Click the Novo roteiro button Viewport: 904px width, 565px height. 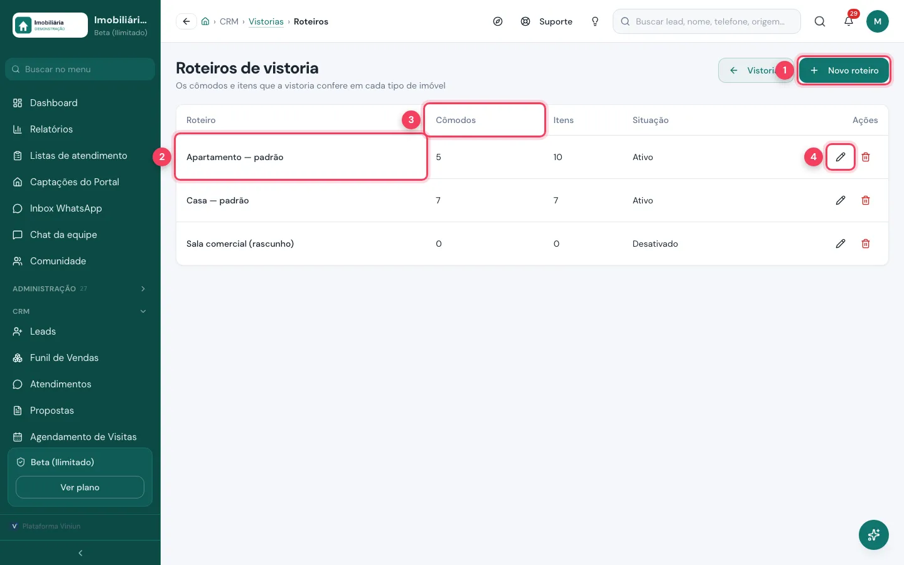coord(844,70)
